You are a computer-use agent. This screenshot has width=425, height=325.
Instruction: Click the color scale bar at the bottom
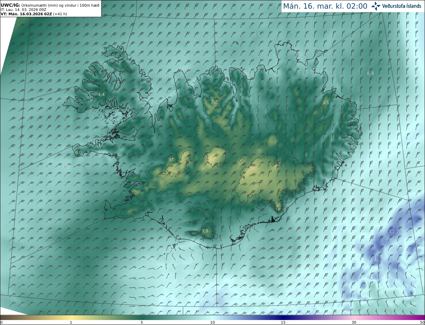coord(212,317)
